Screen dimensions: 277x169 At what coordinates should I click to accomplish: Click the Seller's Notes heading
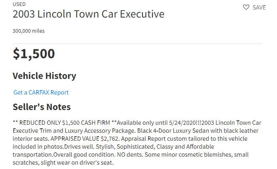point(42,107)
